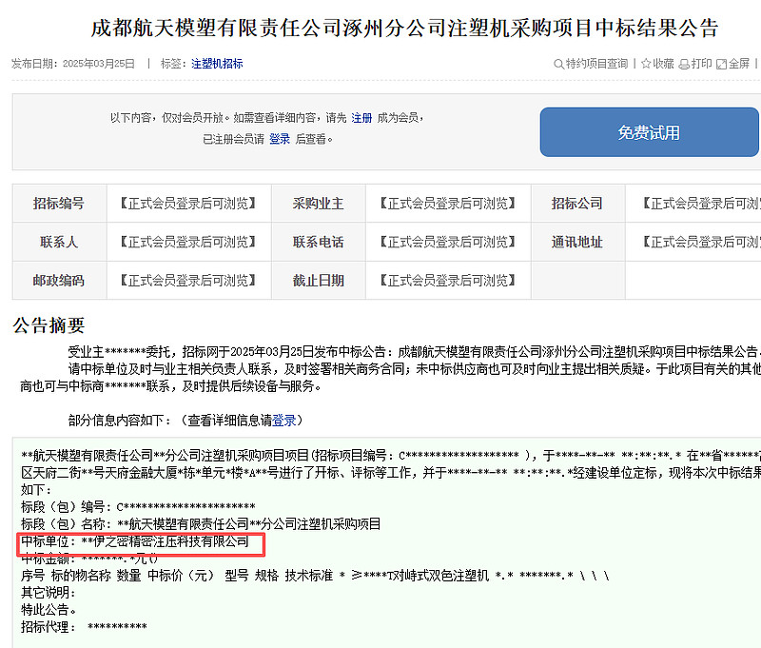Click the member-only value beside 邮政编码
Viewport: 761px width, 648px height.
(x=188, y=281)
